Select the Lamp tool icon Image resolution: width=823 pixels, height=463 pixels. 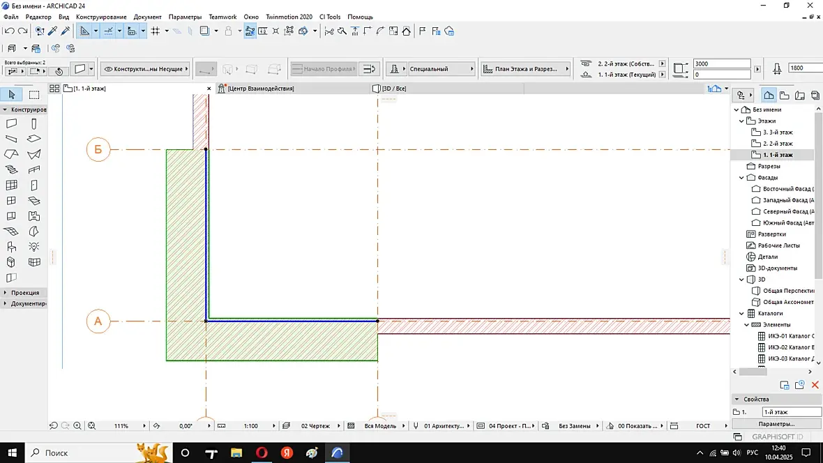pos(33,247)
